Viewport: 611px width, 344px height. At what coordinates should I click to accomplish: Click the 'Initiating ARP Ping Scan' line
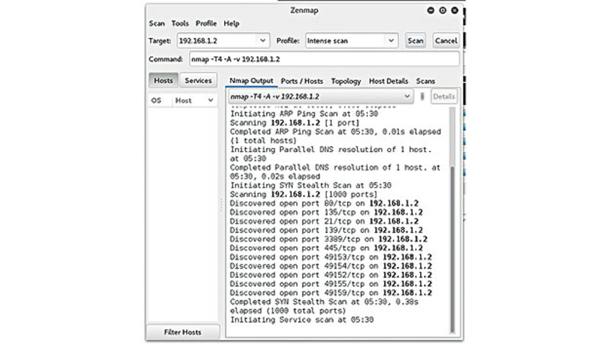point(304,114)
